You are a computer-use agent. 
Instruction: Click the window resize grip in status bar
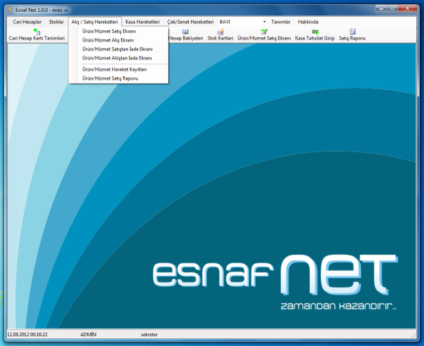pyautogui.click(x=414, y=335)
